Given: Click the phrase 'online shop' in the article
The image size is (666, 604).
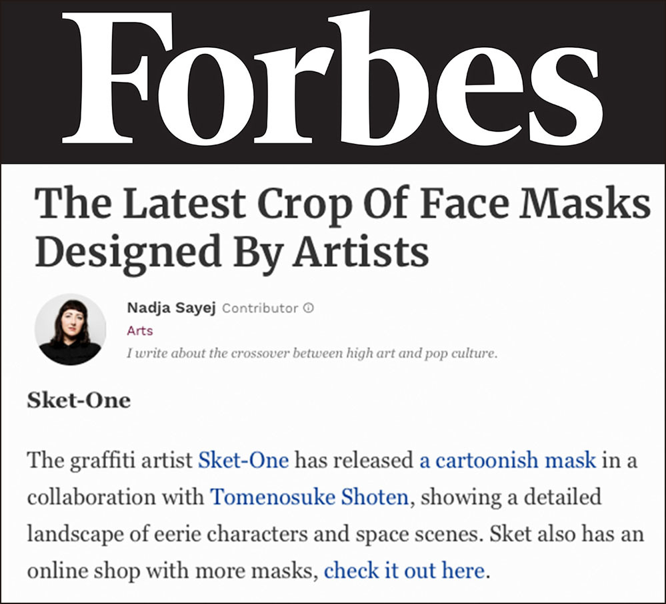Looking at the screenshot, I should [x=84, y=571].
